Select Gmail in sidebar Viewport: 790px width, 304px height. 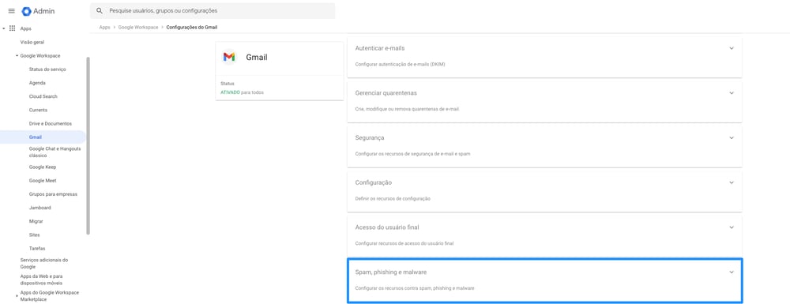pos(43,137)
